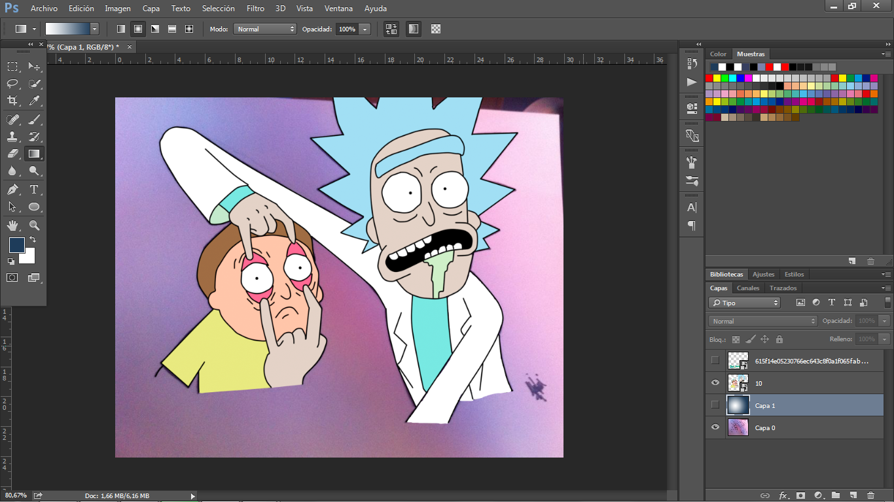Screen dimensions: 894x502
Task: Select the Spot Healing Brush tool
Action: 12,120
